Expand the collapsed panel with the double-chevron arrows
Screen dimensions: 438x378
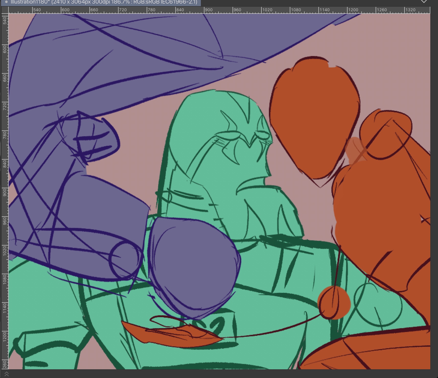click(x=7, y=374)
